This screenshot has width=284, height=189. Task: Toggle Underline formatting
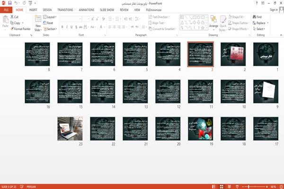click(x=71, y=27)
